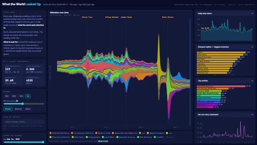This screenshot has width=257, height=145.
Task: Toggle Obsession (2025 film) legend entry
Action: [x=60, y=137]
